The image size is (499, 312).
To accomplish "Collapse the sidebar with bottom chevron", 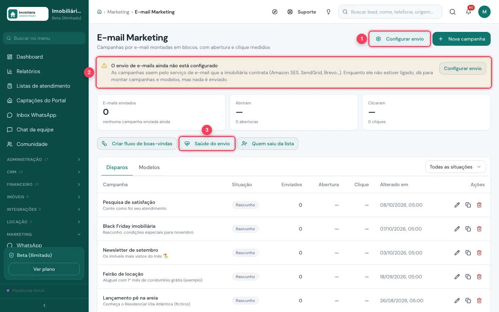I will click(44, 305).
